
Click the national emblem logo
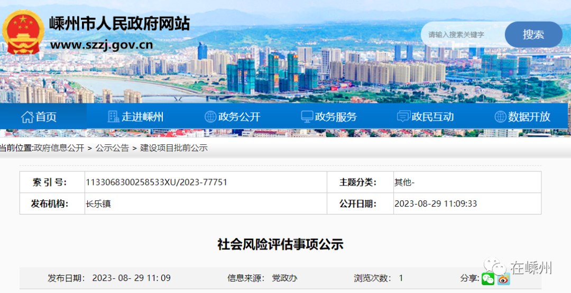click(23, 32)
